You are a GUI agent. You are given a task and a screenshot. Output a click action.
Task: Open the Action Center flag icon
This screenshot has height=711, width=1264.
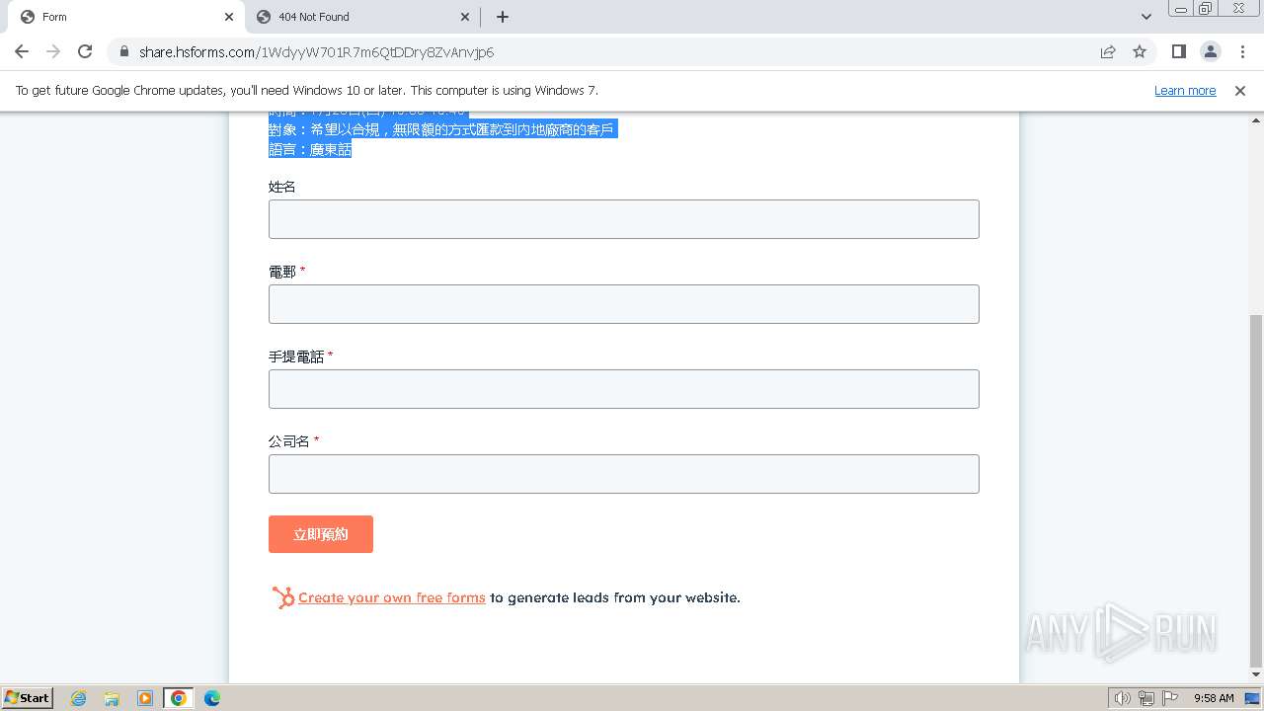click(1170, 698)
